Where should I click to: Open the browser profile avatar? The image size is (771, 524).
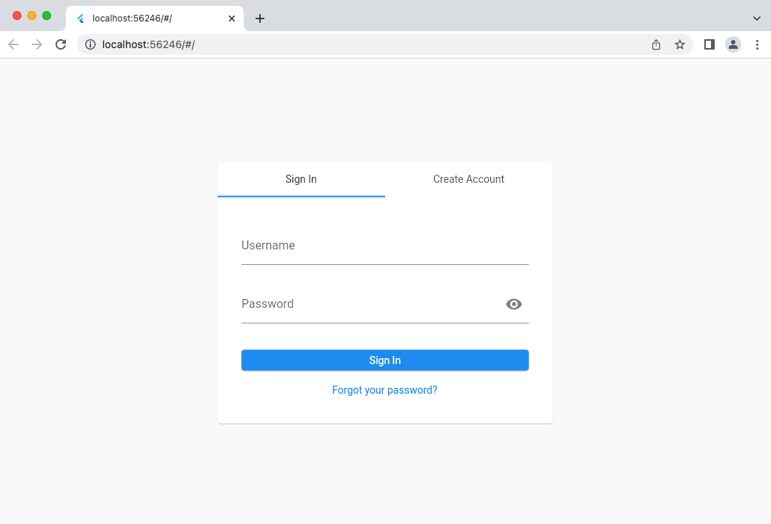coord(732,44)
